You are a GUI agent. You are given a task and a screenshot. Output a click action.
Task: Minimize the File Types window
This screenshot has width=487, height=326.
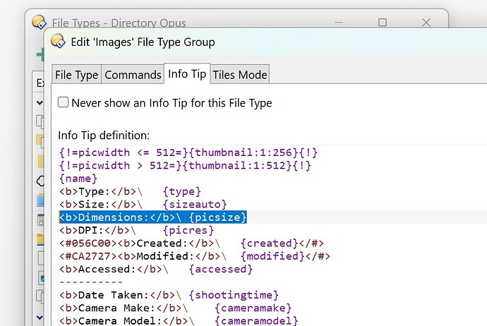coord(339,23)
